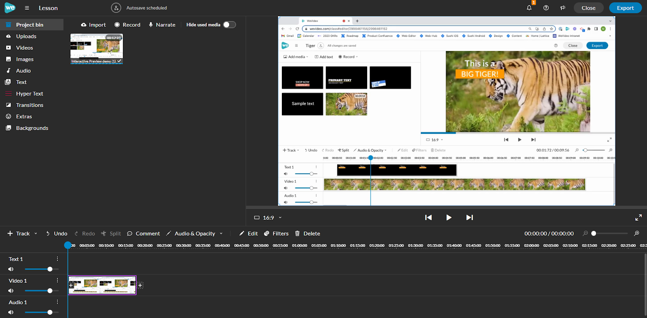
Task: Open the help question mark icon
Action: click(546, 8)
